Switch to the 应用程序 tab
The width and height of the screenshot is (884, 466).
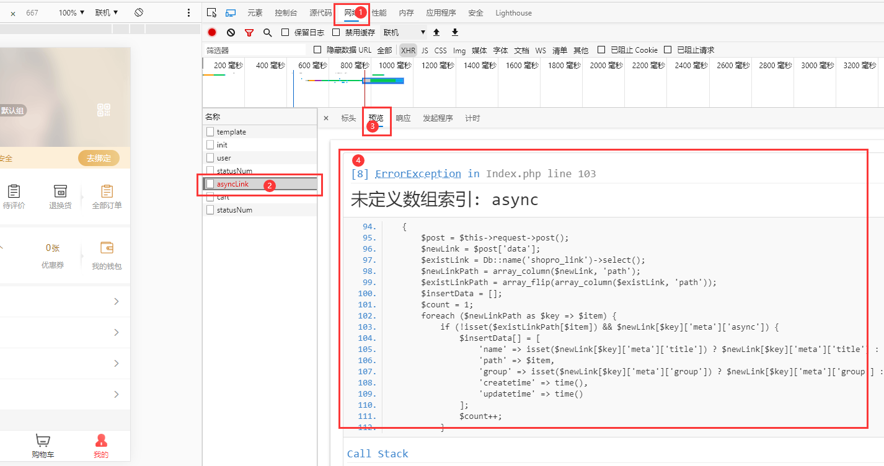(441, 12)
